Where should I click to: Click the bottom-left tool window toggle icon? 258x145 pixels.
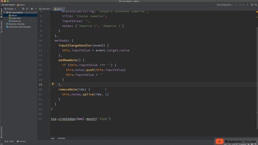(x=1, y=144)
